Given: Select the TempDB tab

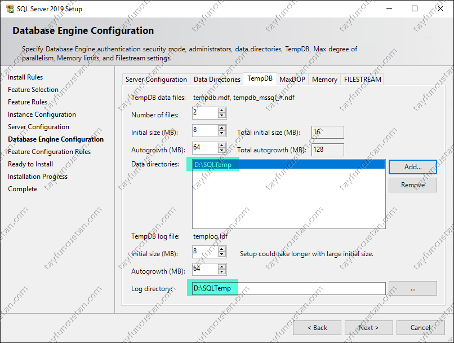Looking at the screenshot, I should pos(260,78).
